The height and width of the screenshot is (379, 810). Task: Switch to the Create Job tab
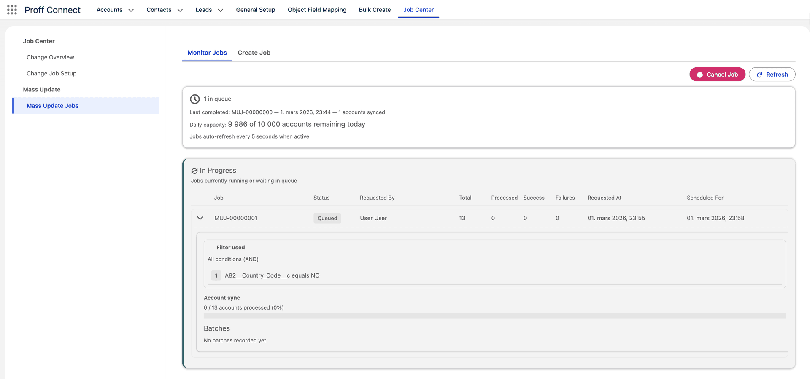(x=254, y=53)
